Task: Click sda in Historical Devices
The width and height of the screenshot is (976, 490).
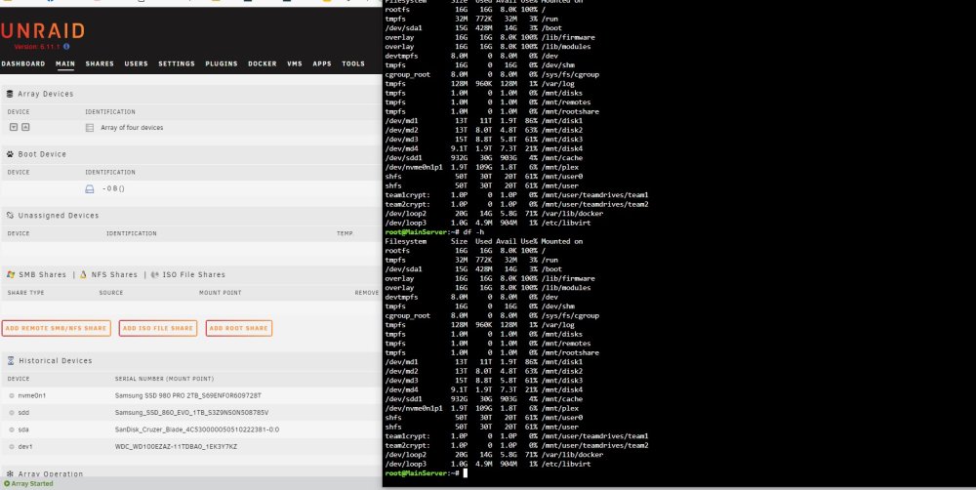Action: (x=23, y=429)
